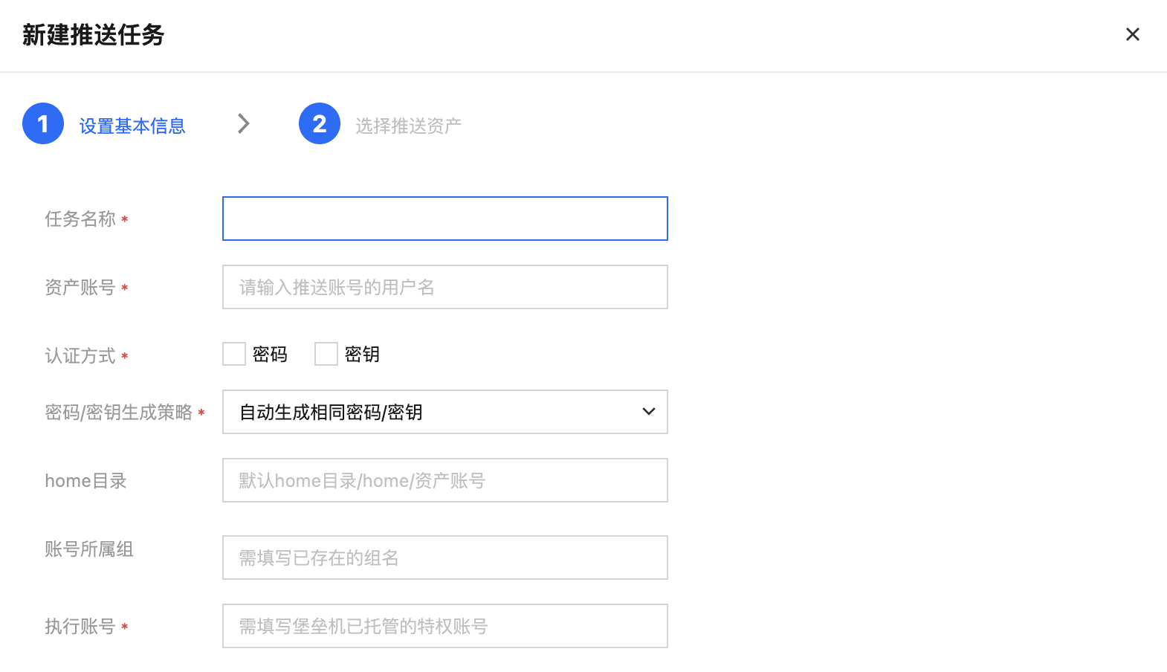Image resolution: width=1167 pixels, height=672 pixels.
Task: Switch to the 选择推送资产 step label
Action: [x=408, y=126]
